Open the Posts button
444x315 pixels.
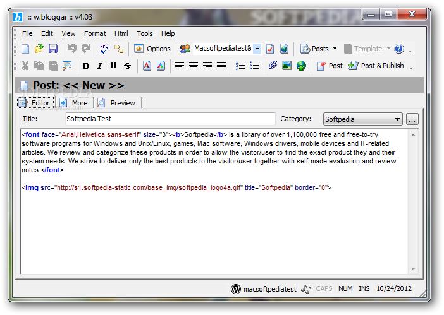coord(314,49)
